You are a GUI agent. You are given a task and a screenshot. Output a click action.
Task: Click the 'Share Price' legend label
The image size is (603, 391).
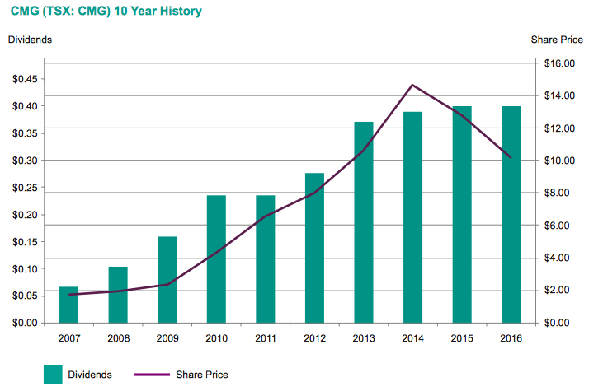point(202,375)
